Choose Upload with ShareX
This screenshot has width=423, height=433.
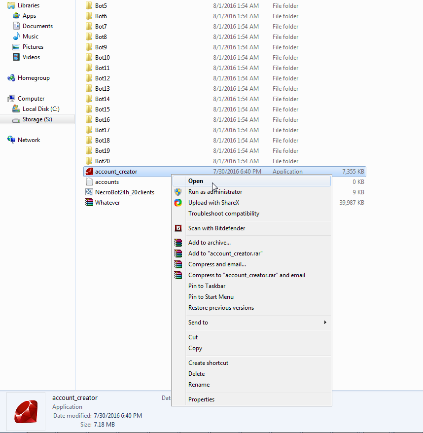coord(251,203)
